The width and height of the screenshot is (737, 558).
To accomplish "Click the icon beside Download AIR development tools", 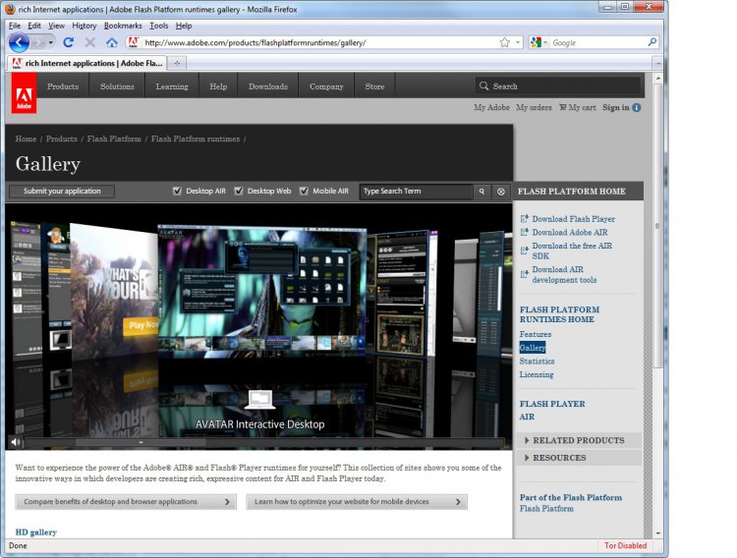I will point(525,274).
